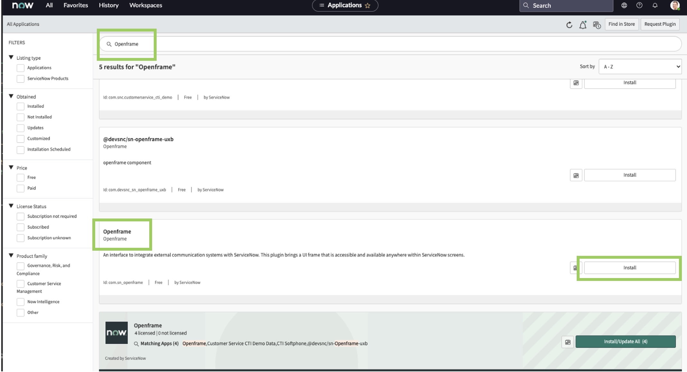Star the Applications page as favorite
The height and width of the screenshot is (372, 687).
pyautogui.click(x=368, y=5)
